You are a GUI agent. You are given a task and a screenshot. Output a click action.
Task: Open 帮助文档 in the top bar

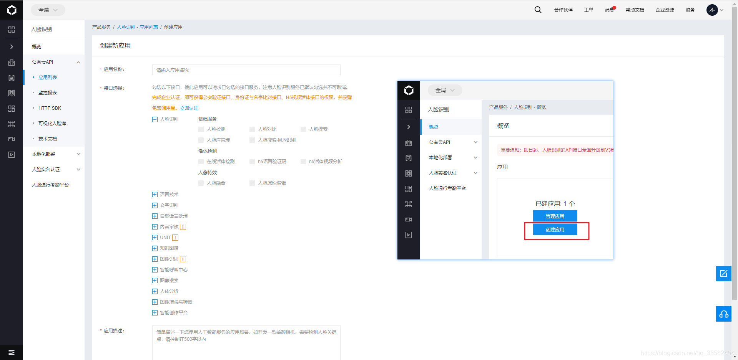[635, 10]
